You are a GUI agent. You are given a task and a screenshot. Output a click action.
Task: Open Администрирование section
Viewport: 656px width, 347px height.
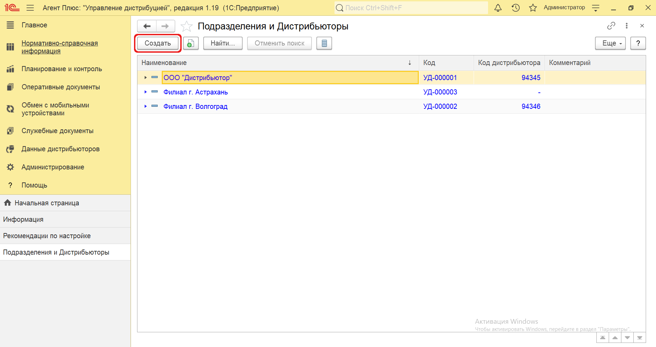click(x=53, y=167)
